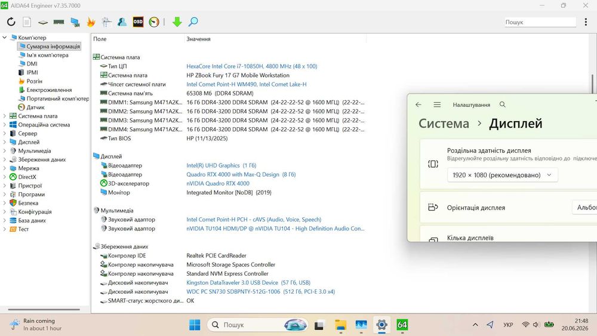Open the HexaCore Intel Core i7-10850H link
The width and height of the screenshot is (597, 336).
tap(252, 66)
